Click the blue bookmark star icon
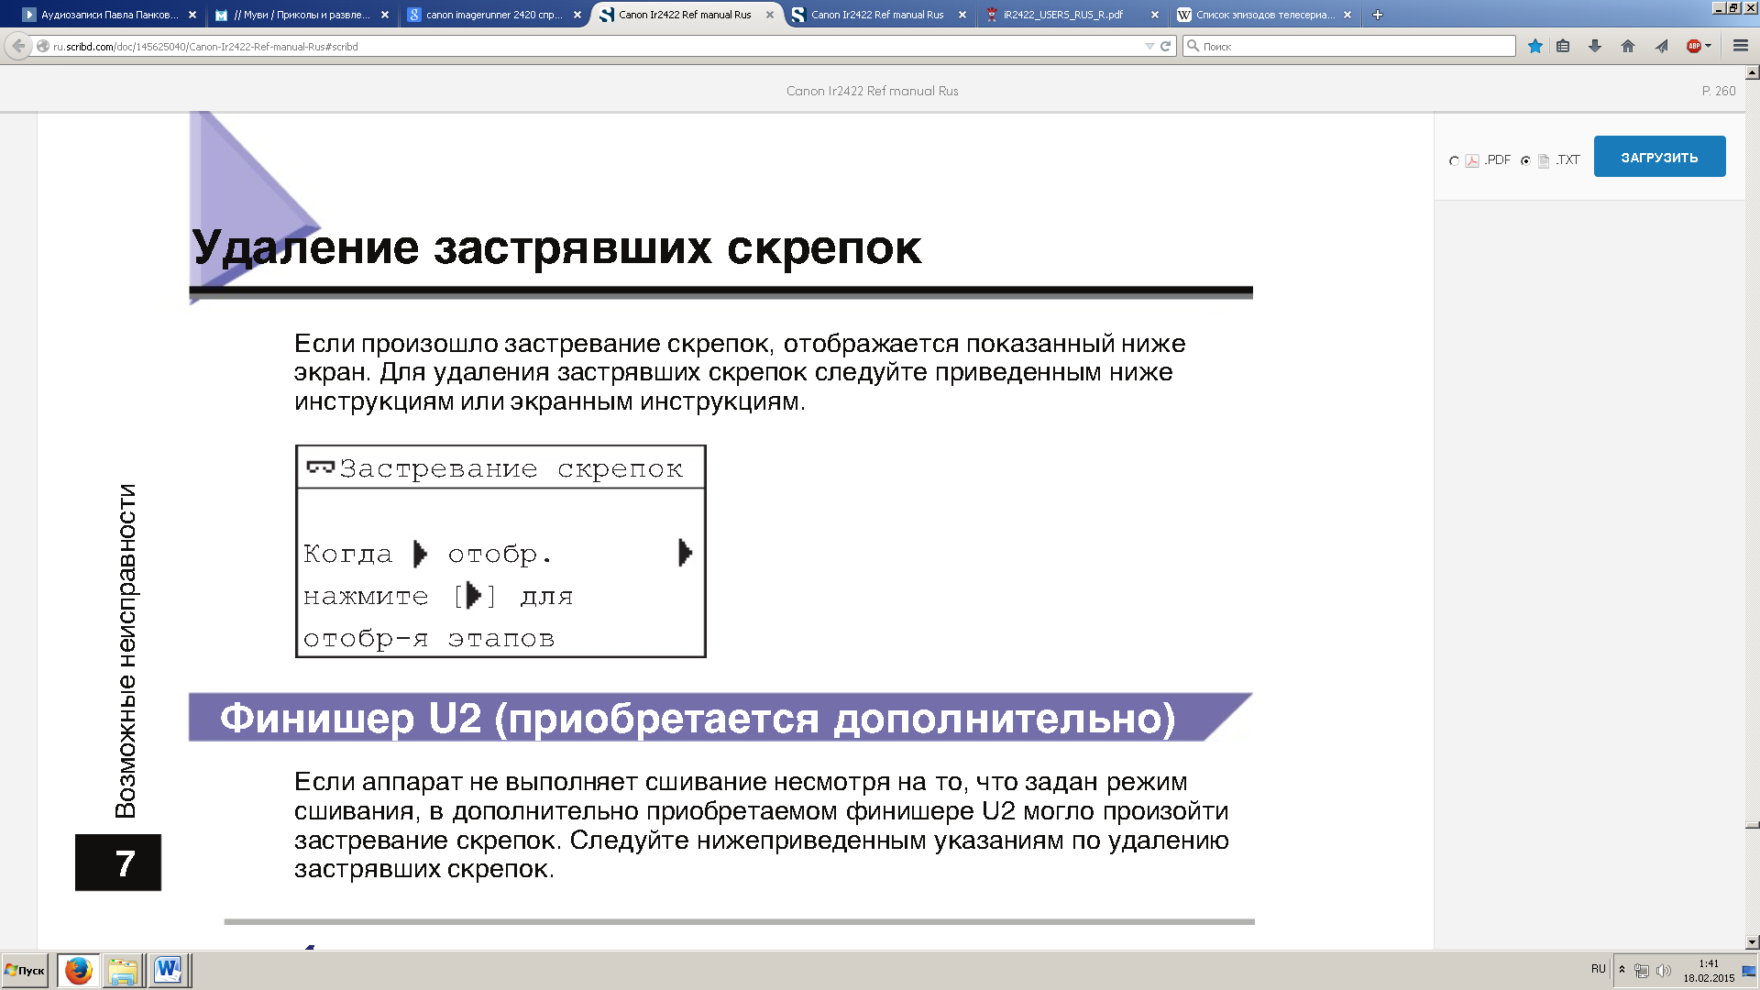Viewport: 1760px width, 990px height. (x=1534, y=46)
